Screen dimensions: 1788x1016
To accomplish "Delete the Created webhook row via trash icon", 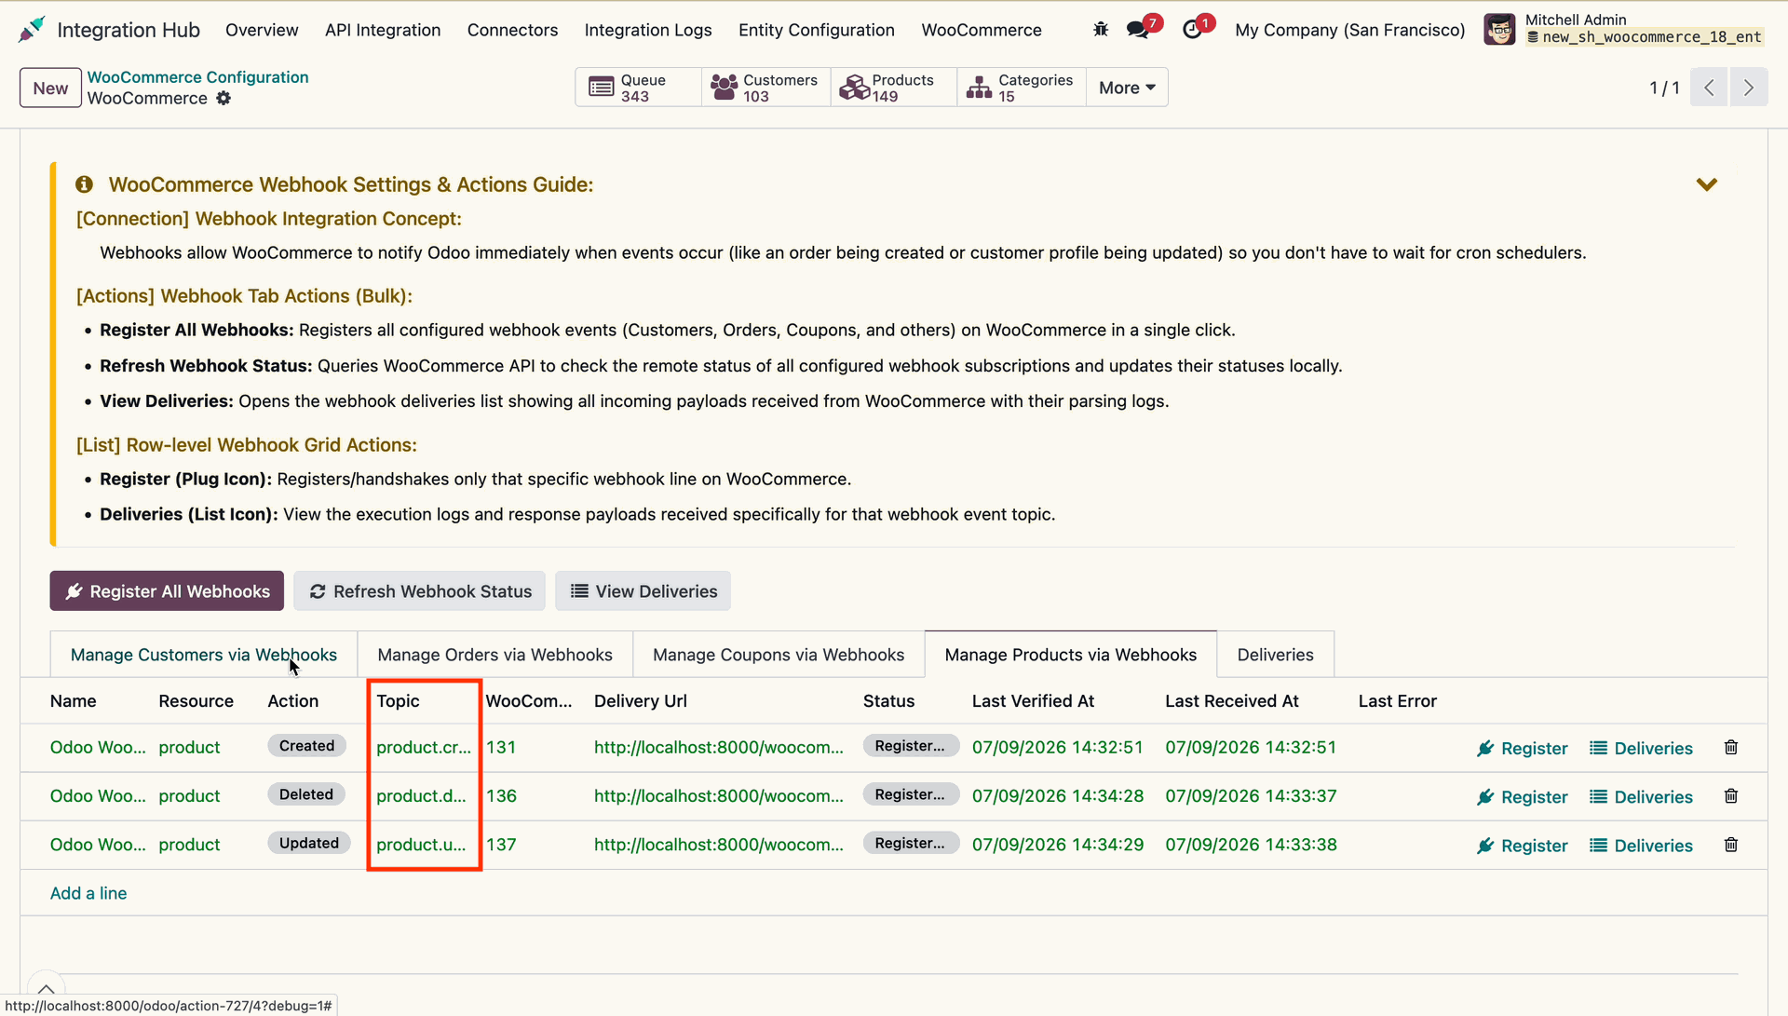I will coord(1731,748).
